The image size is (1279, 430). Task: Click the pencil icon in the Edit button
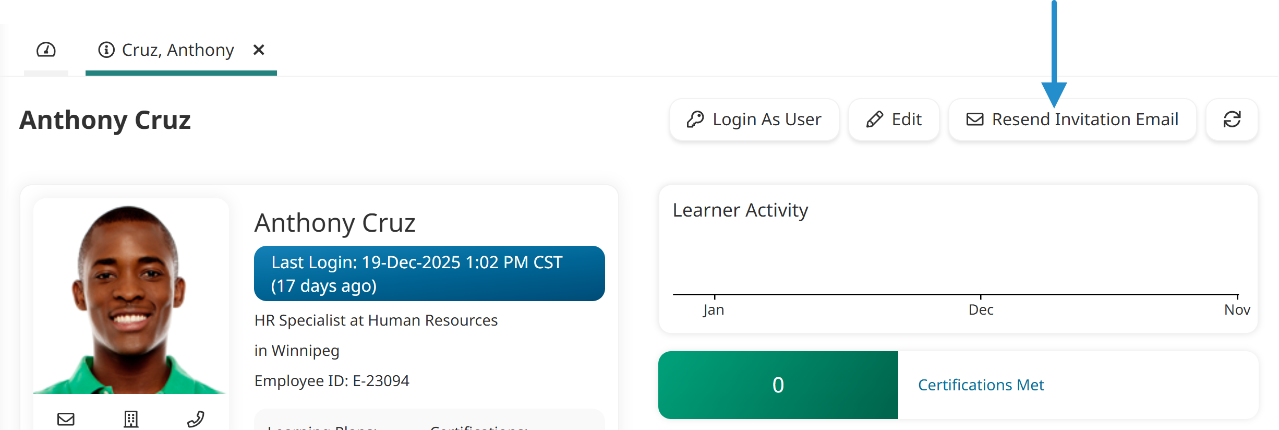[875, 119]
